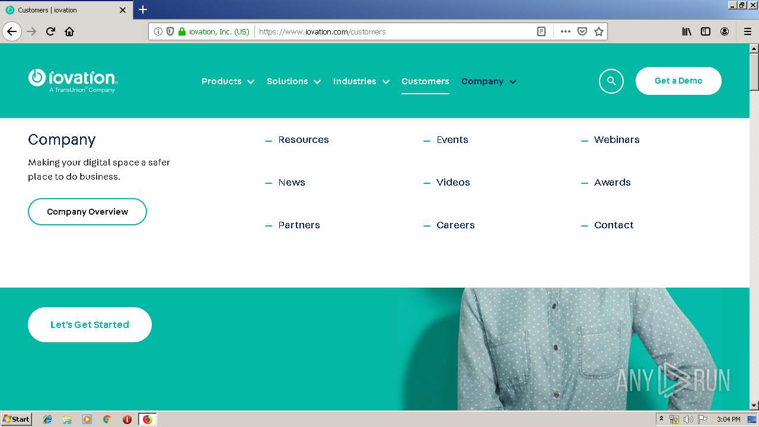Open site information icon in address bar
This screenshot has width=759, height=427.
pyautogui.click(x=158, y=31)
